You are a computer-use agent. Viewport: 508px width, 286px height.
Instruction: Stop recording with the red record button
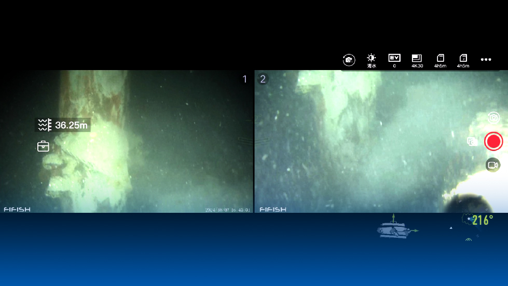click(x=493, y=142)
